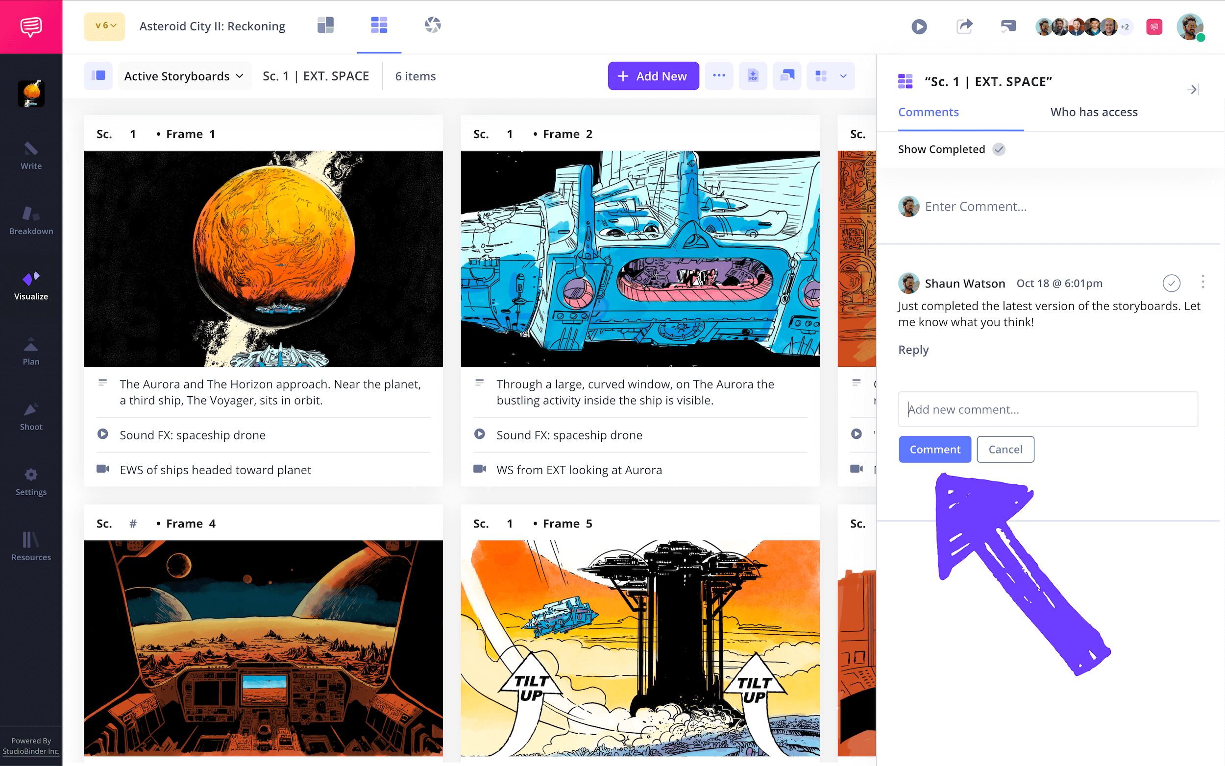Open the Breakdown section in sidebar
The height and width of the screenshot is (766, 1225).
31,221
